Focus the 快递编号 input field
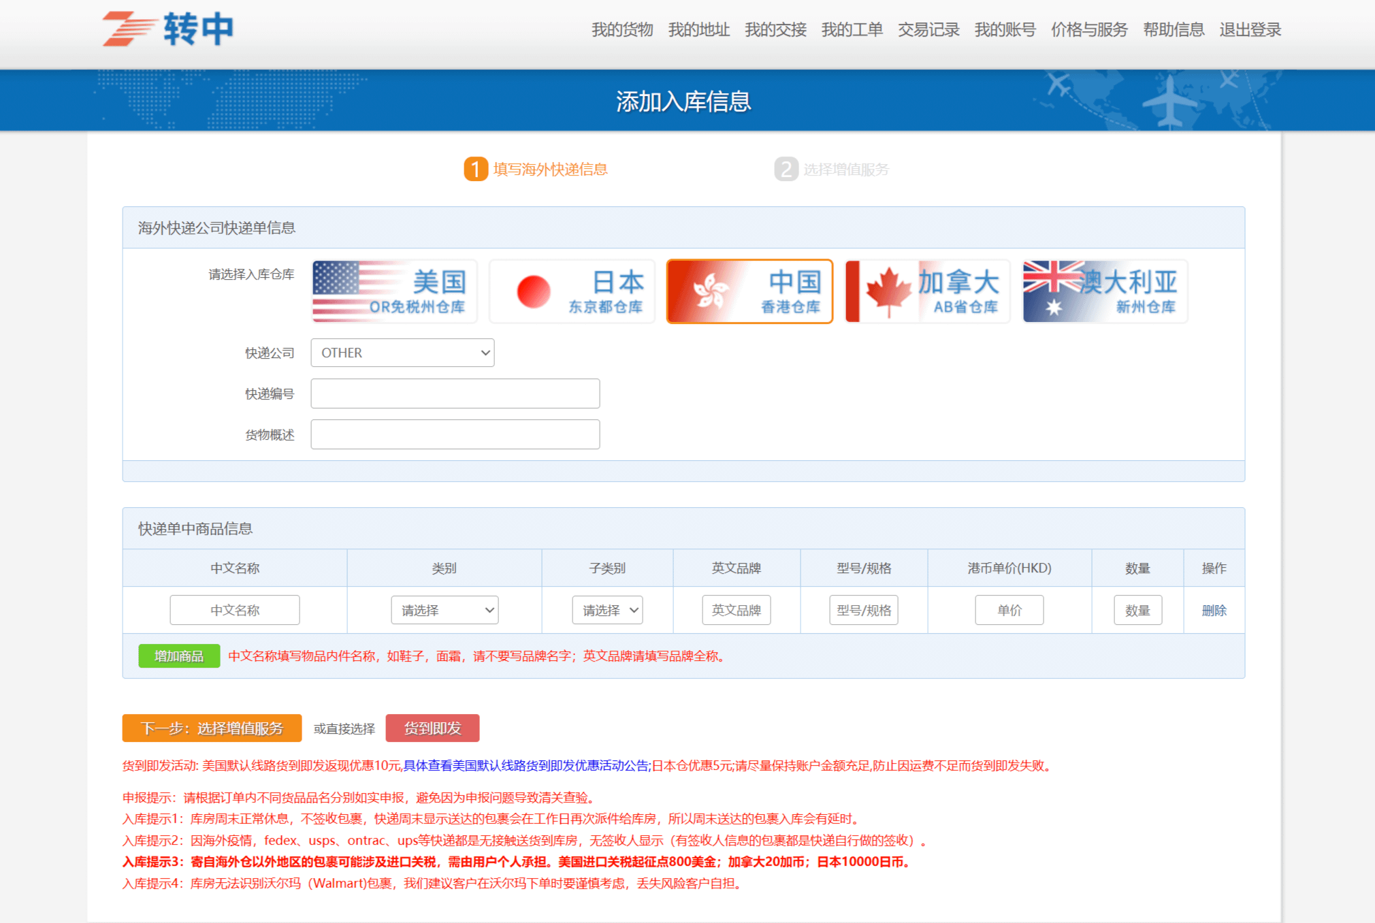1375x923 pixels. 455,393
